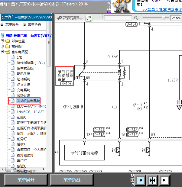Click the 布置图 folder icon
The height and width of the screenshot is (187, 182).
tap(8, 47)
